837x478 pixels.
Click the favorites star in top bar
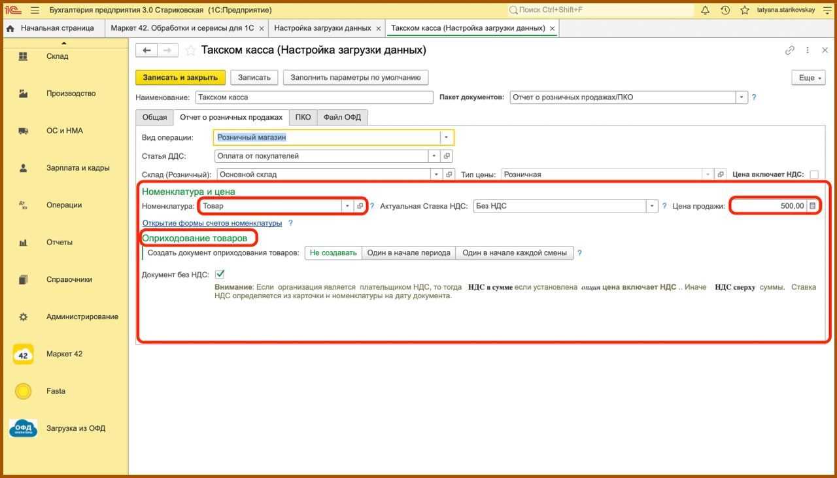point(744,10)
